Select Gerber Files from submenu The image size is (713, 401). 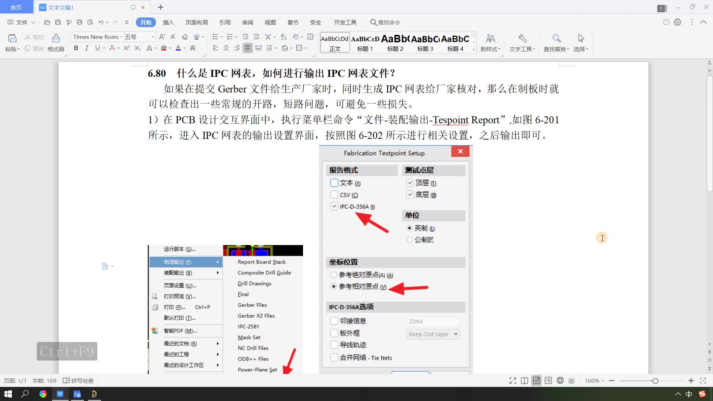252,305
